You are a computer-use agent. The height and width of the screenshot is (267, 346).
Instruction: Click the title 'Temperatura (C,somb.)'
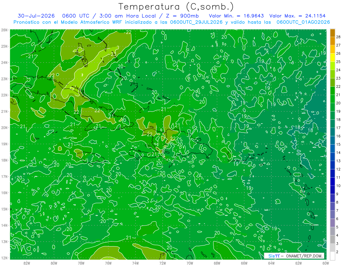(176, 7)
